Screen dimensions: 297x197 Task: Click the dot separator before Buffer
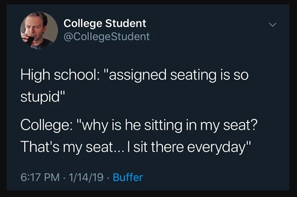coord(107,178)
